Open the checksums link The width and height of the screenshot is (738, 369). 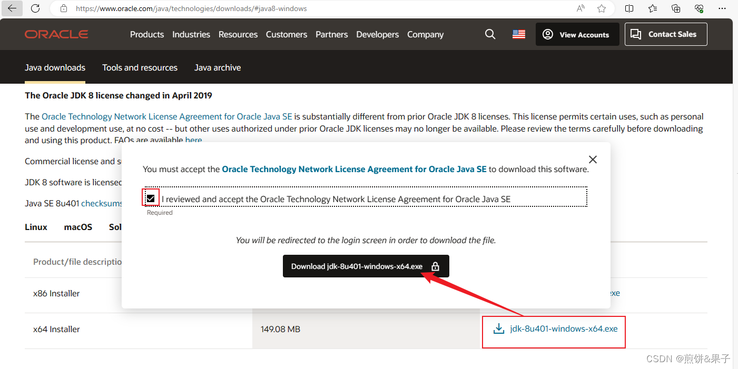102,203
